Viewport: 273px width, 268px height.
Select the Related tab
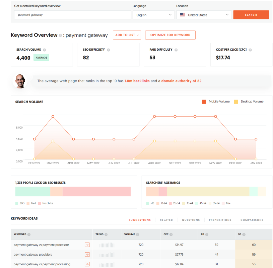(166, 220)
